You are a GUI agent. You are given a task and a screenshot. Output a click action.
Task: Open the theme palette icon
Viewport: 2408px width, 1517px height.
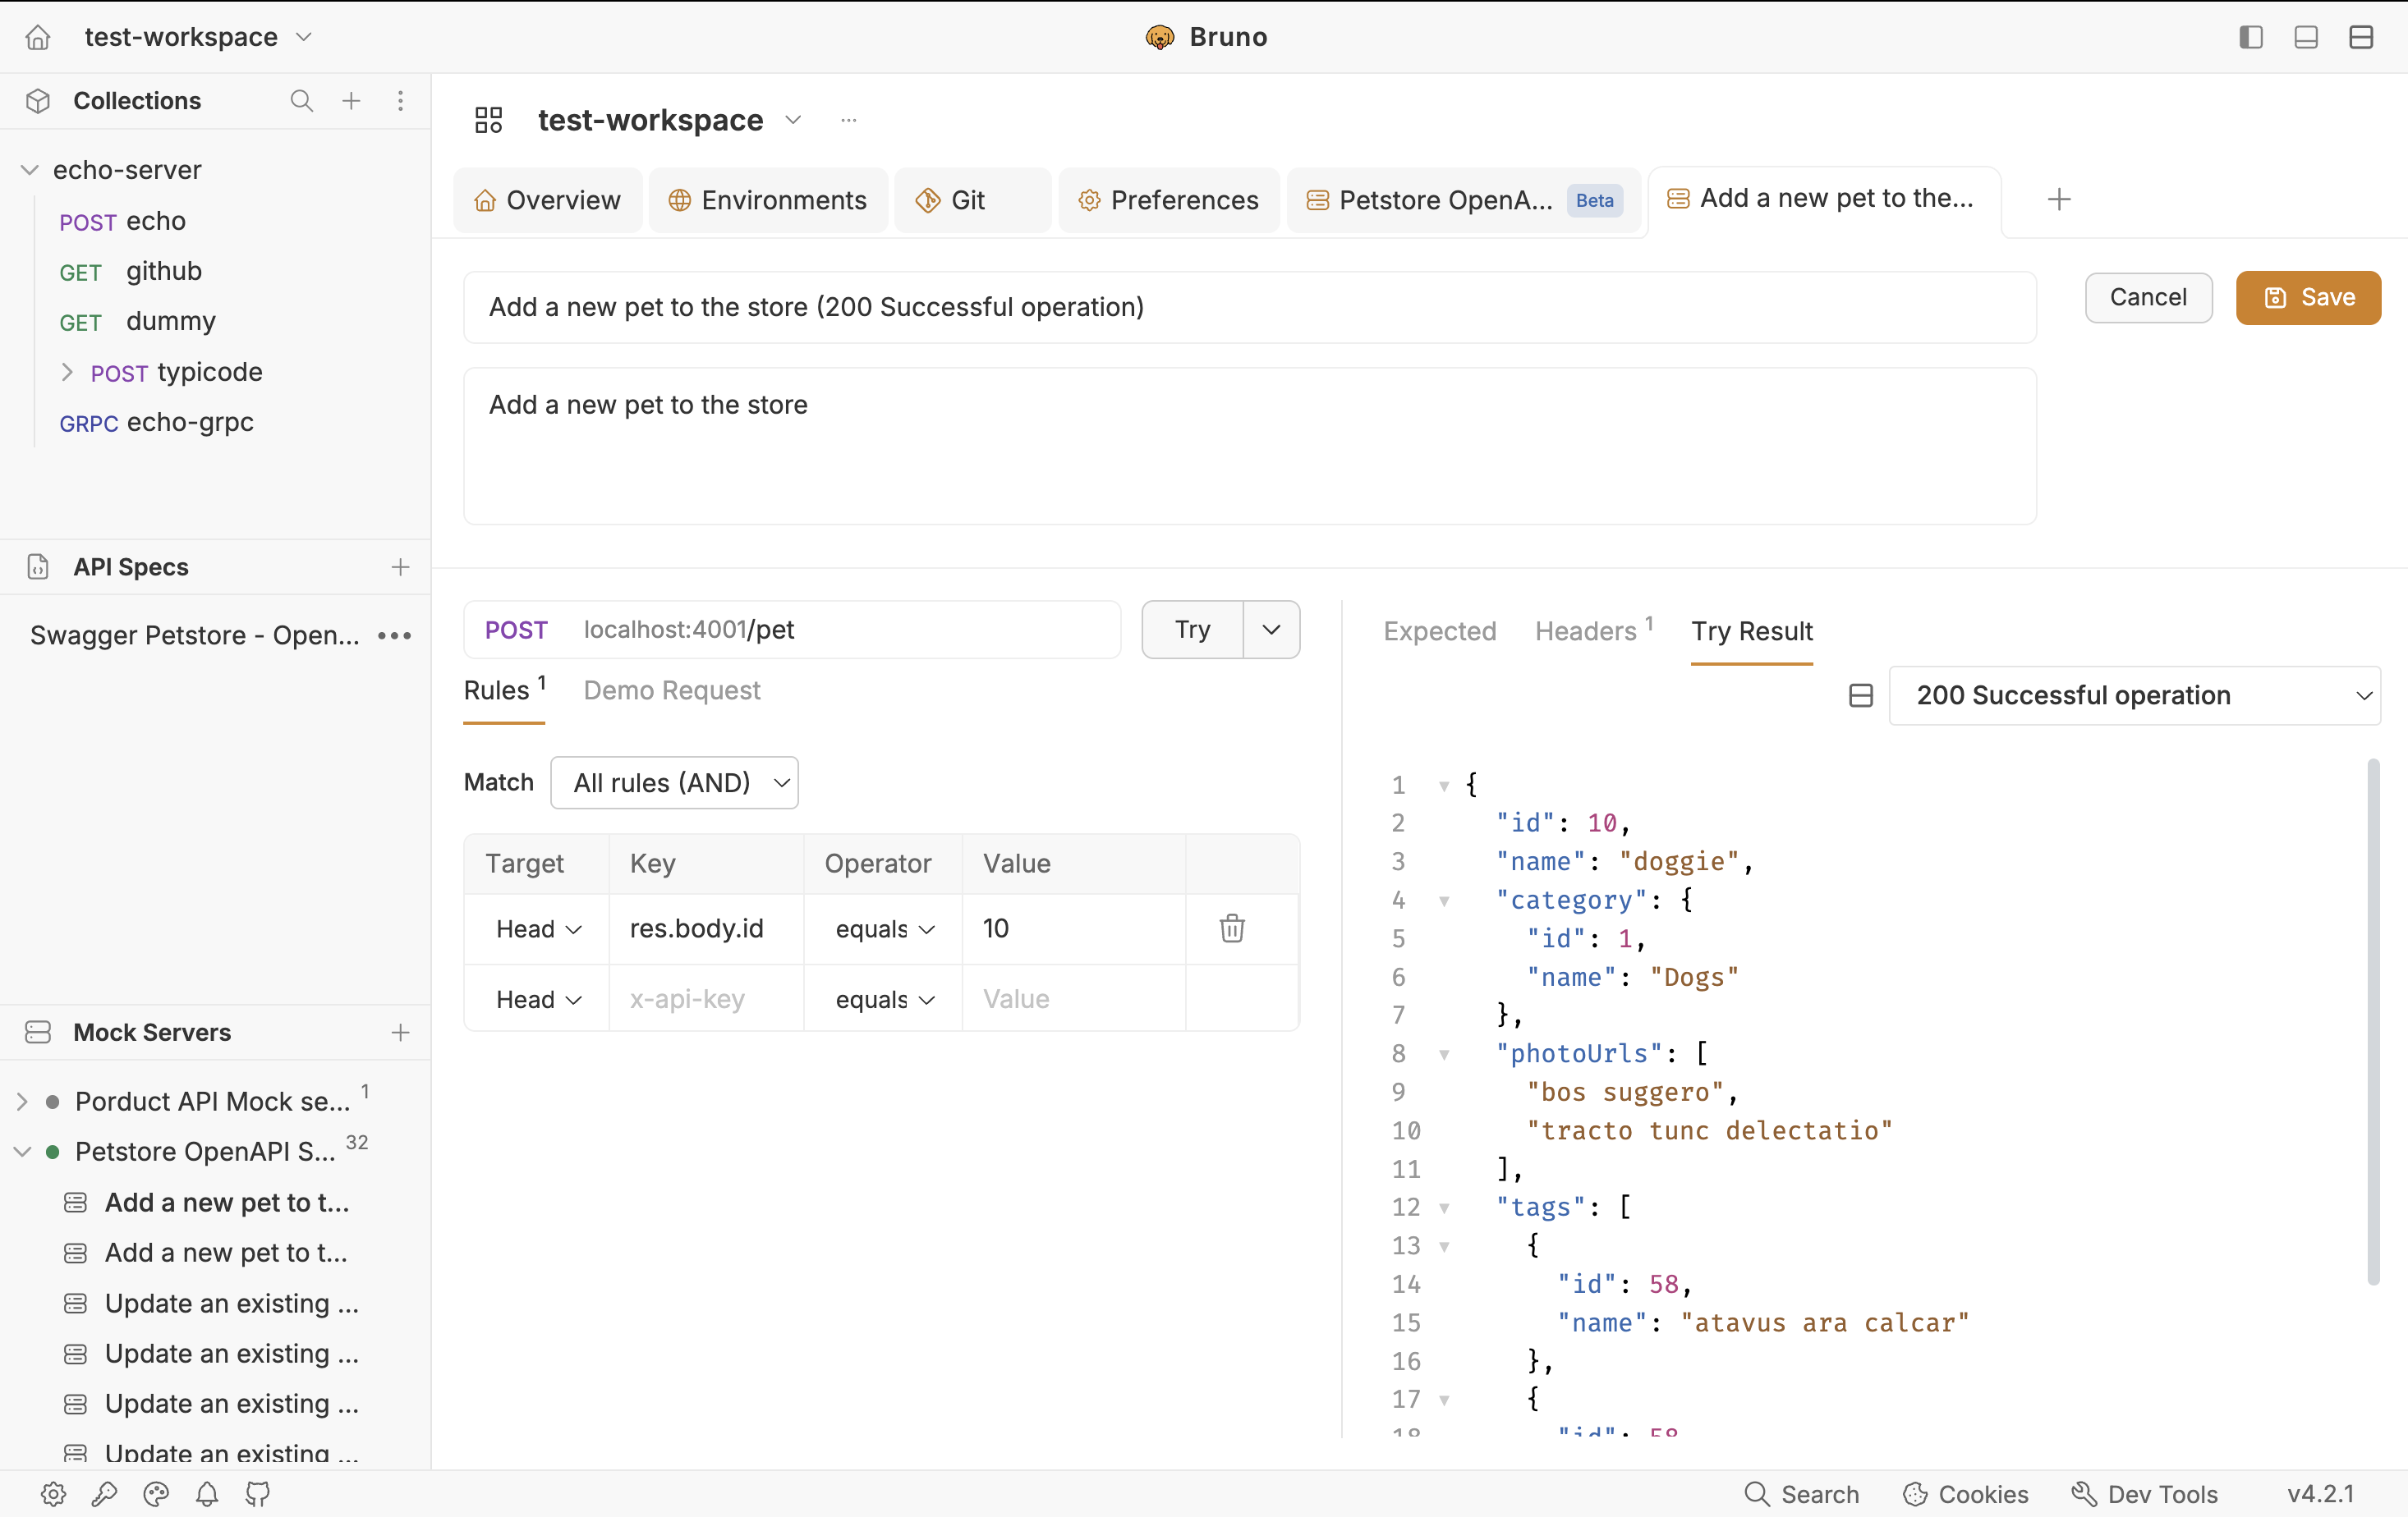(156, 1493)
